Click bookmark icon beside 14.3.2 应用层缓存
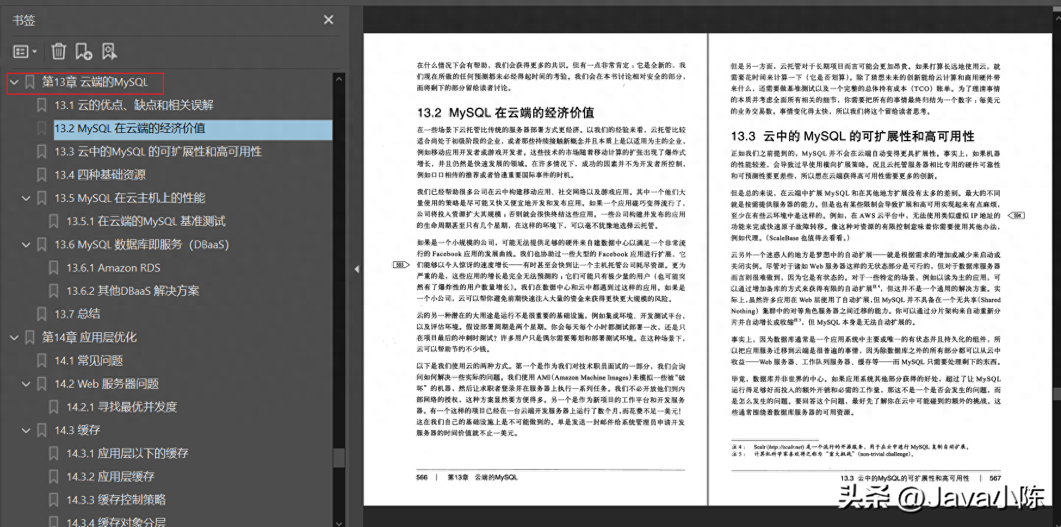1061x527 pixels. point(54,477)
